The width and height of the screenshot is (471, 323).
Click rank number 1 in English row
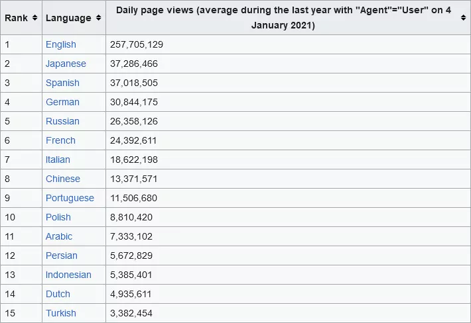(x=7, y=44)
